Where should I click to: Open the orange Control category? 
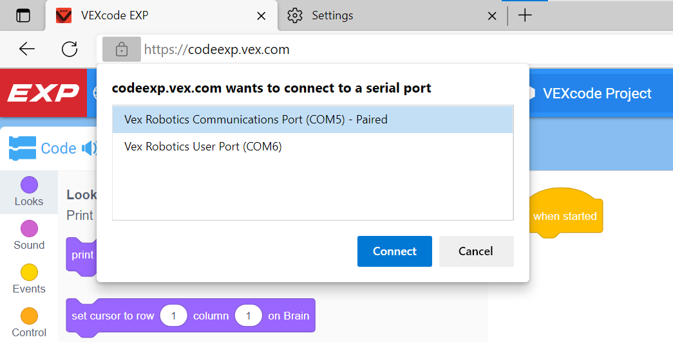(x=29, y=323)
